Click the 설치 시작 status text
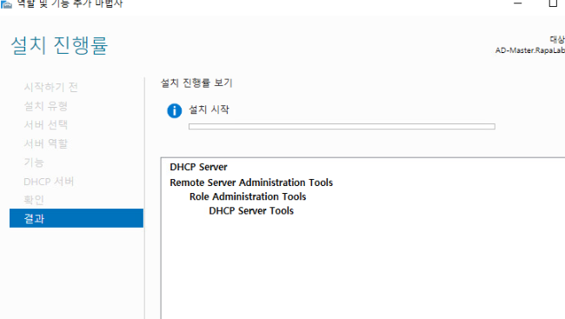 tap(209, 110)
